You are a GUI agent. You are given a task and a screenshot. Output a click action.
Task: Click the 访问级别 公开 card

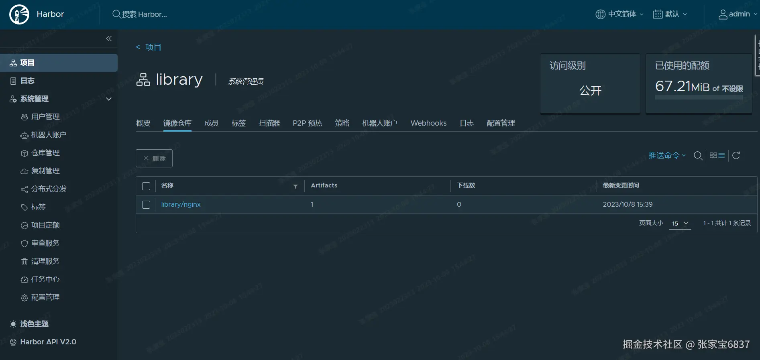tap(590, 83)
